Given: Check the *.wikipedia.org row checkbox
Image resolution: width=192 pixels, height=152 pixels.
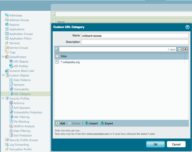Looking at the screenshot, I should (57, 62).
